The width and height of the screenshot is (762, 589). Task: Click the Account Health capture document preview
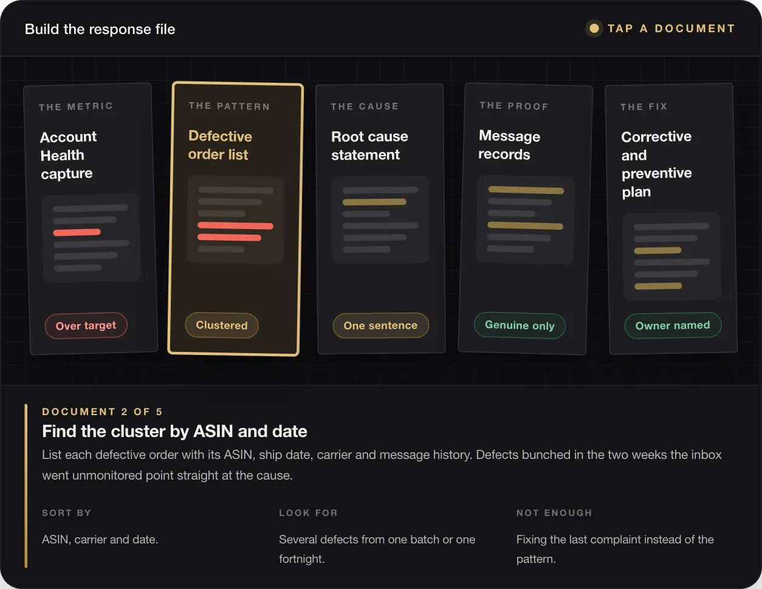pos(91,238)
